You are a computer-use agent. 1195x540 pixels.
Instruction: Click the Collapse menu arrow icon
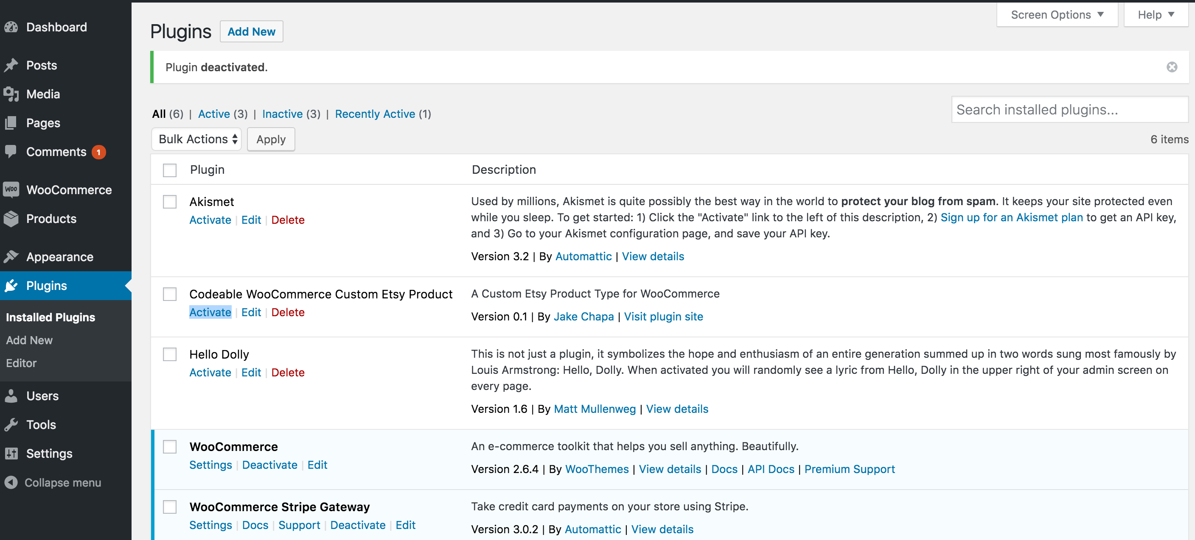(x=11, y=482)
